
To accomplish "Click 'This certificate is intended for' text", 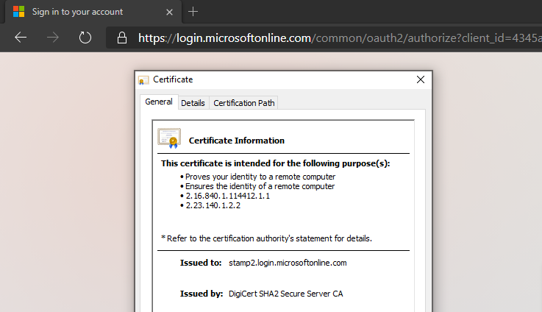I will click(x=276, y=163).
